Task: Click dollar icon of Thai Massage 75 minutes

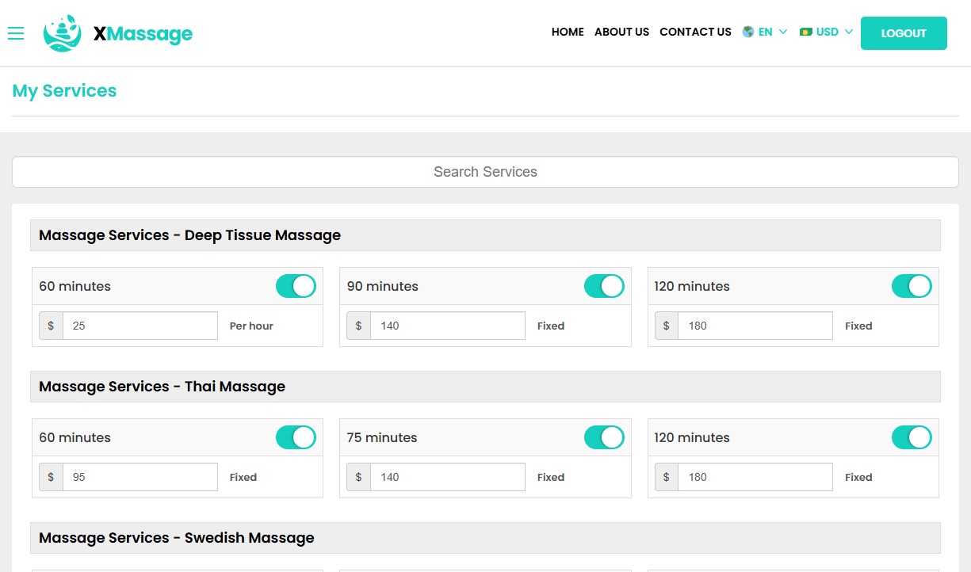Action: (x=358, y=477)
